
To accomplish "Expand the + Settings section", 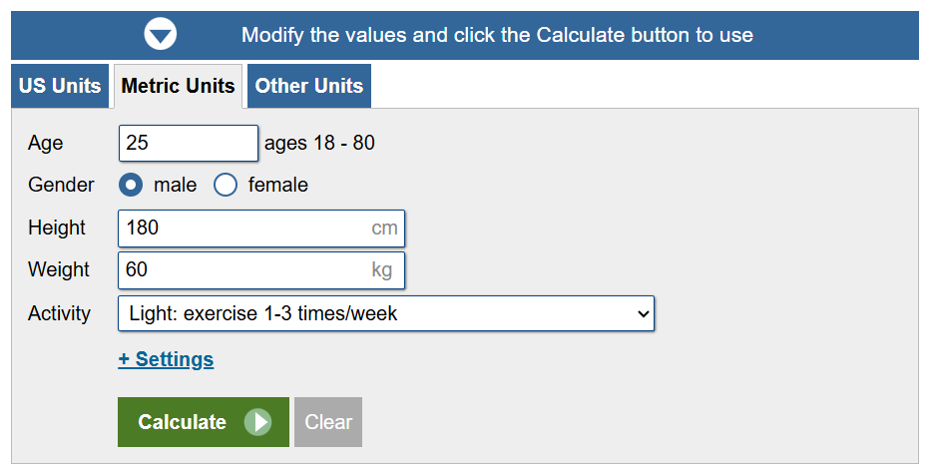I will pos(166,359).
